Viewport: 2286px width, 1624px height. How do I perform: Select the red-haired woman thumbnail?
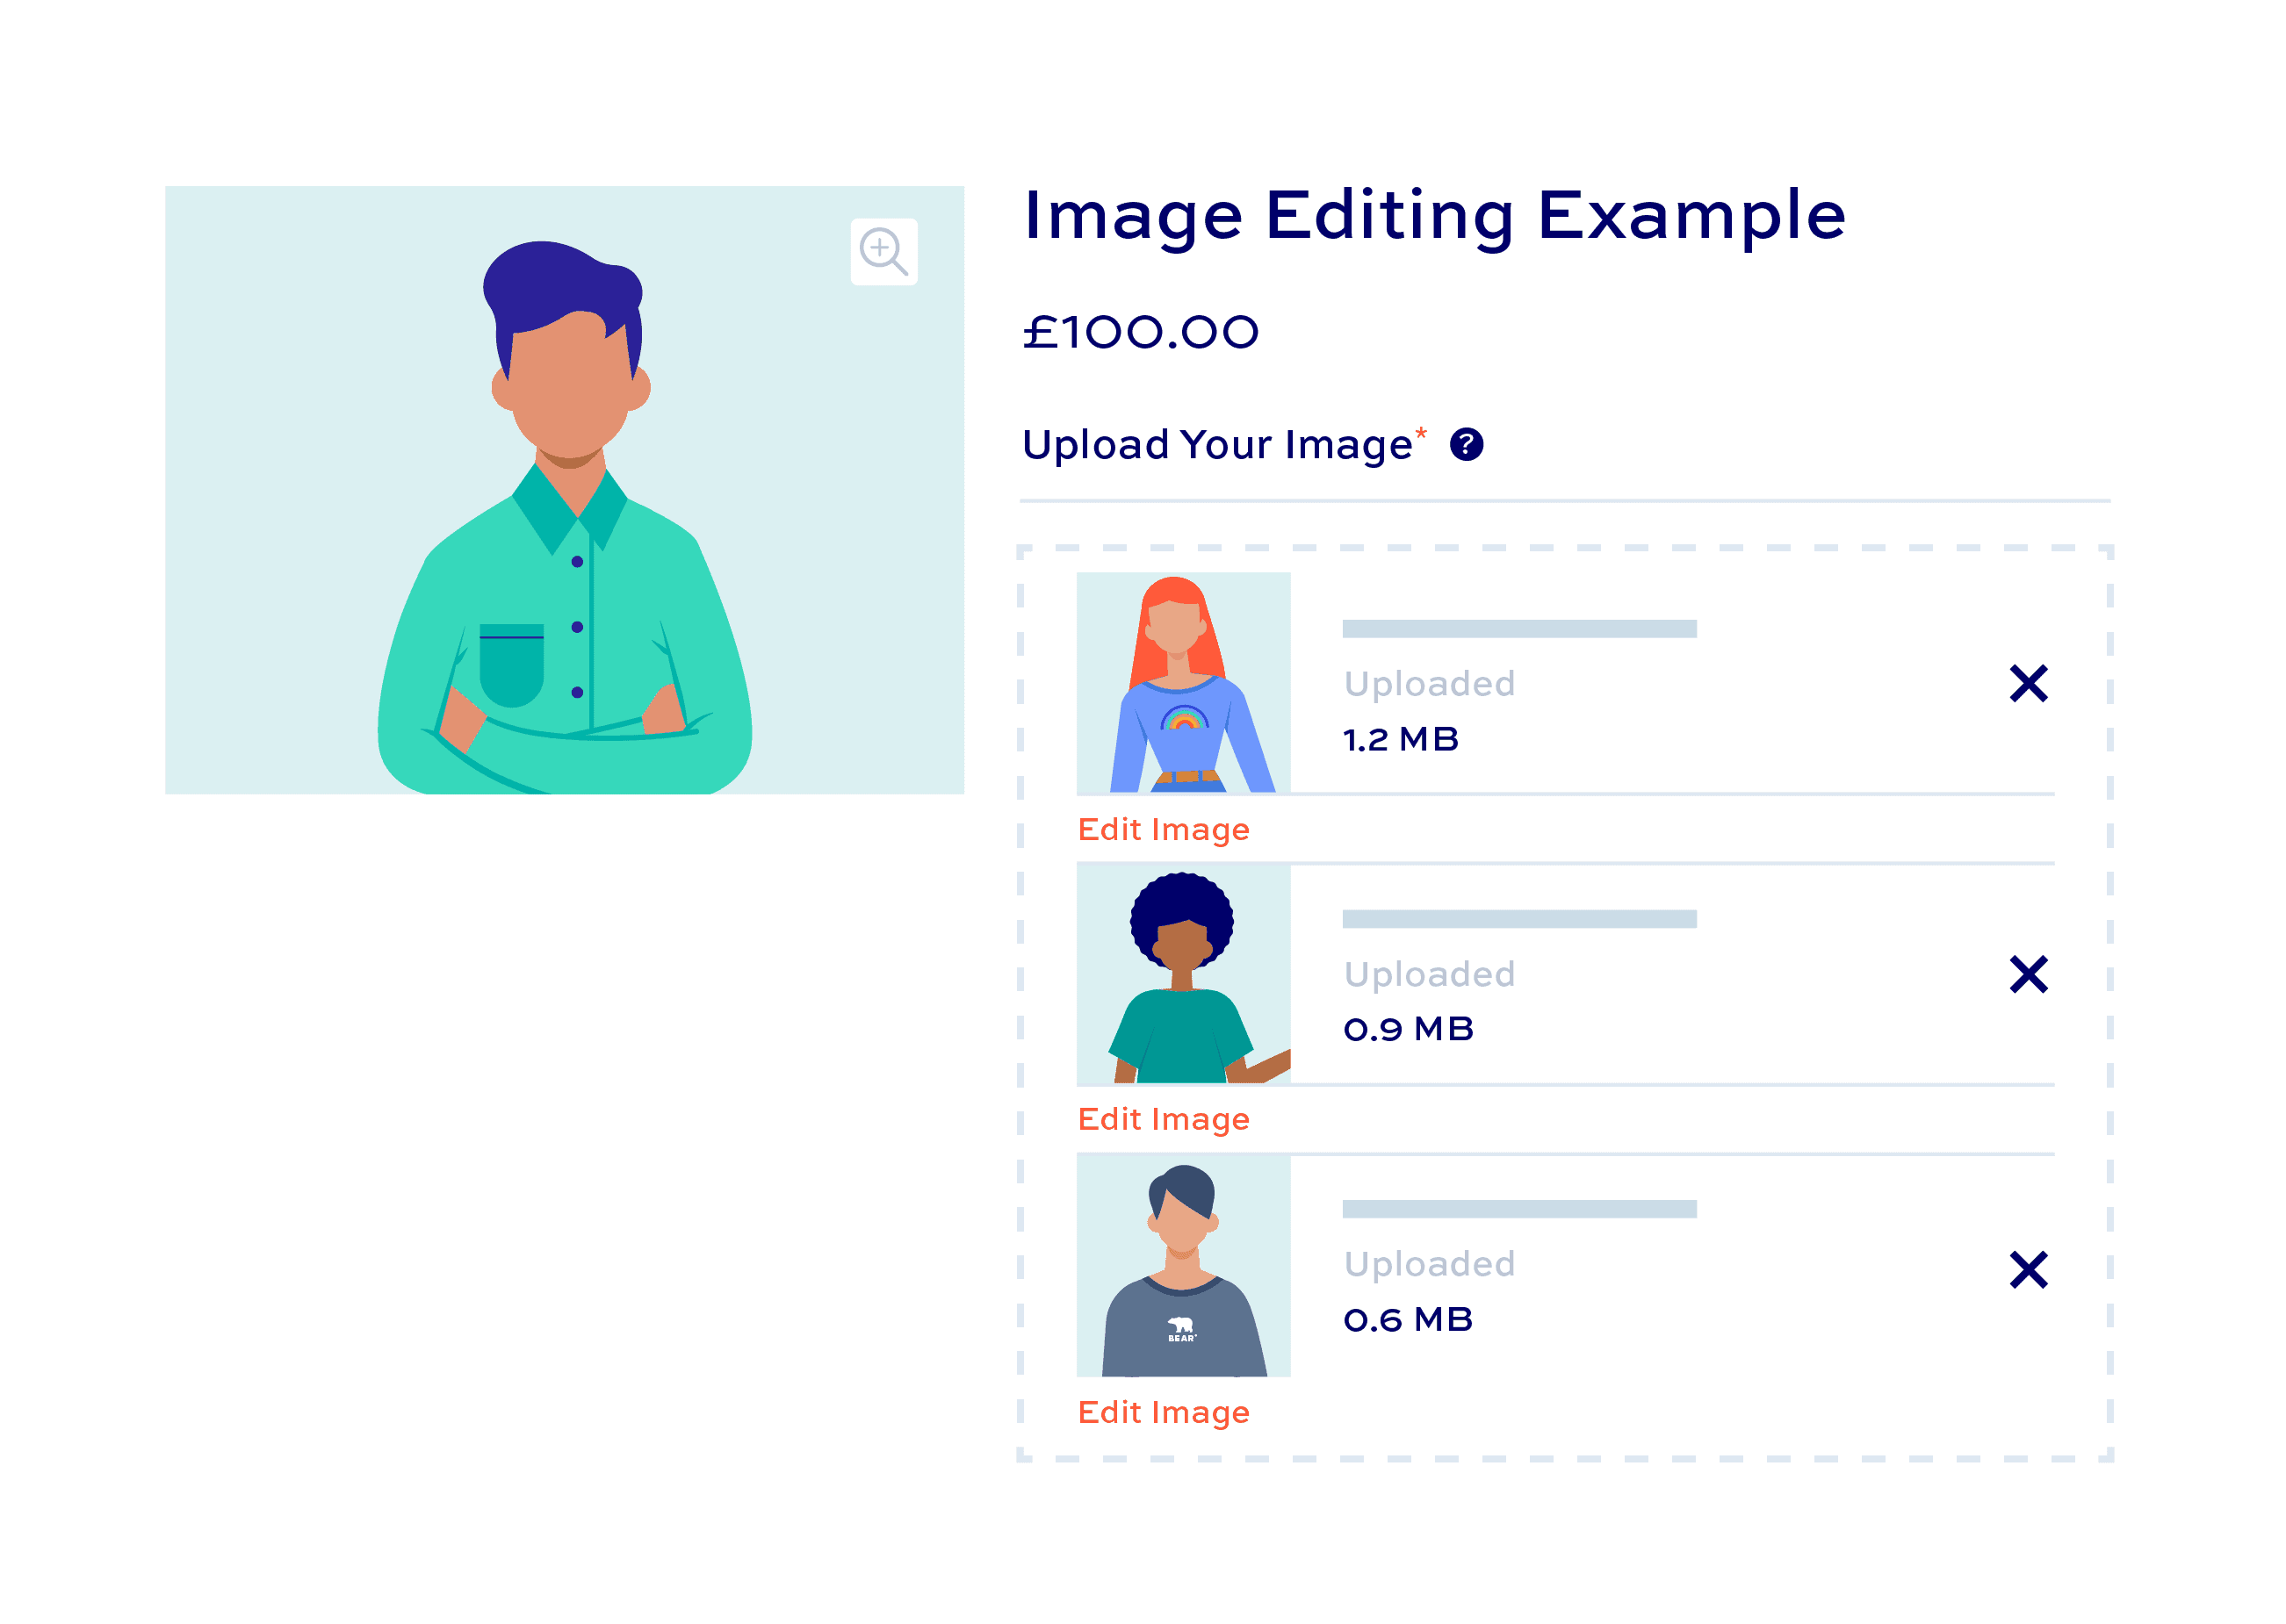[1184, 683]
